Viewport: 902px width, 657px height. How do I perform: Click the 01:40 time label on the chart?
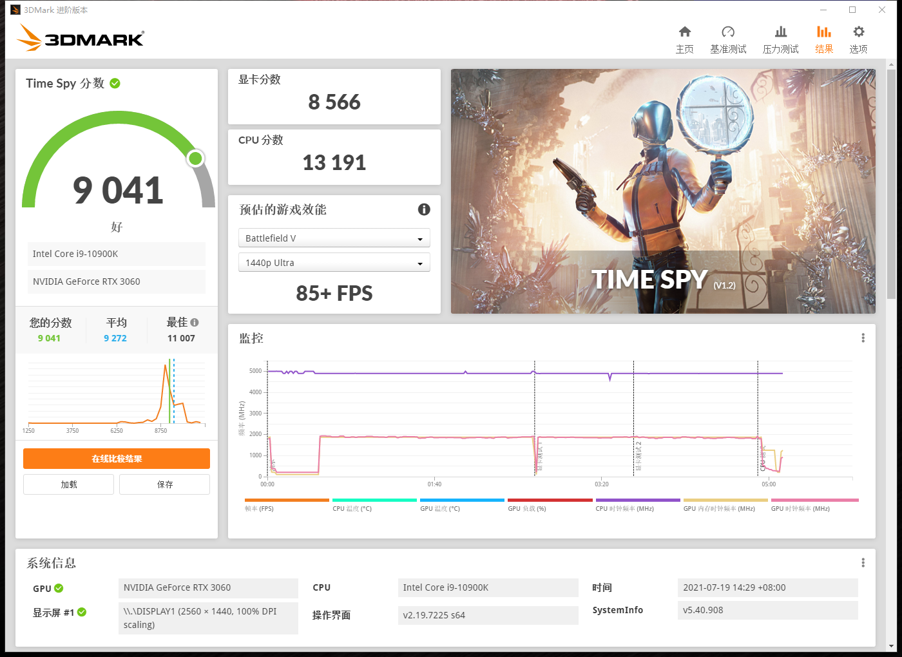[x=435, y=484]
